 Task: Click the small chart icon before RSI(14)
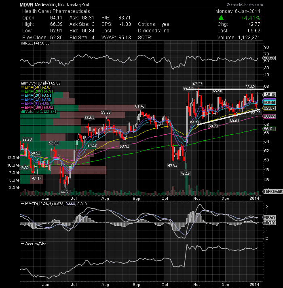point(23,43)
